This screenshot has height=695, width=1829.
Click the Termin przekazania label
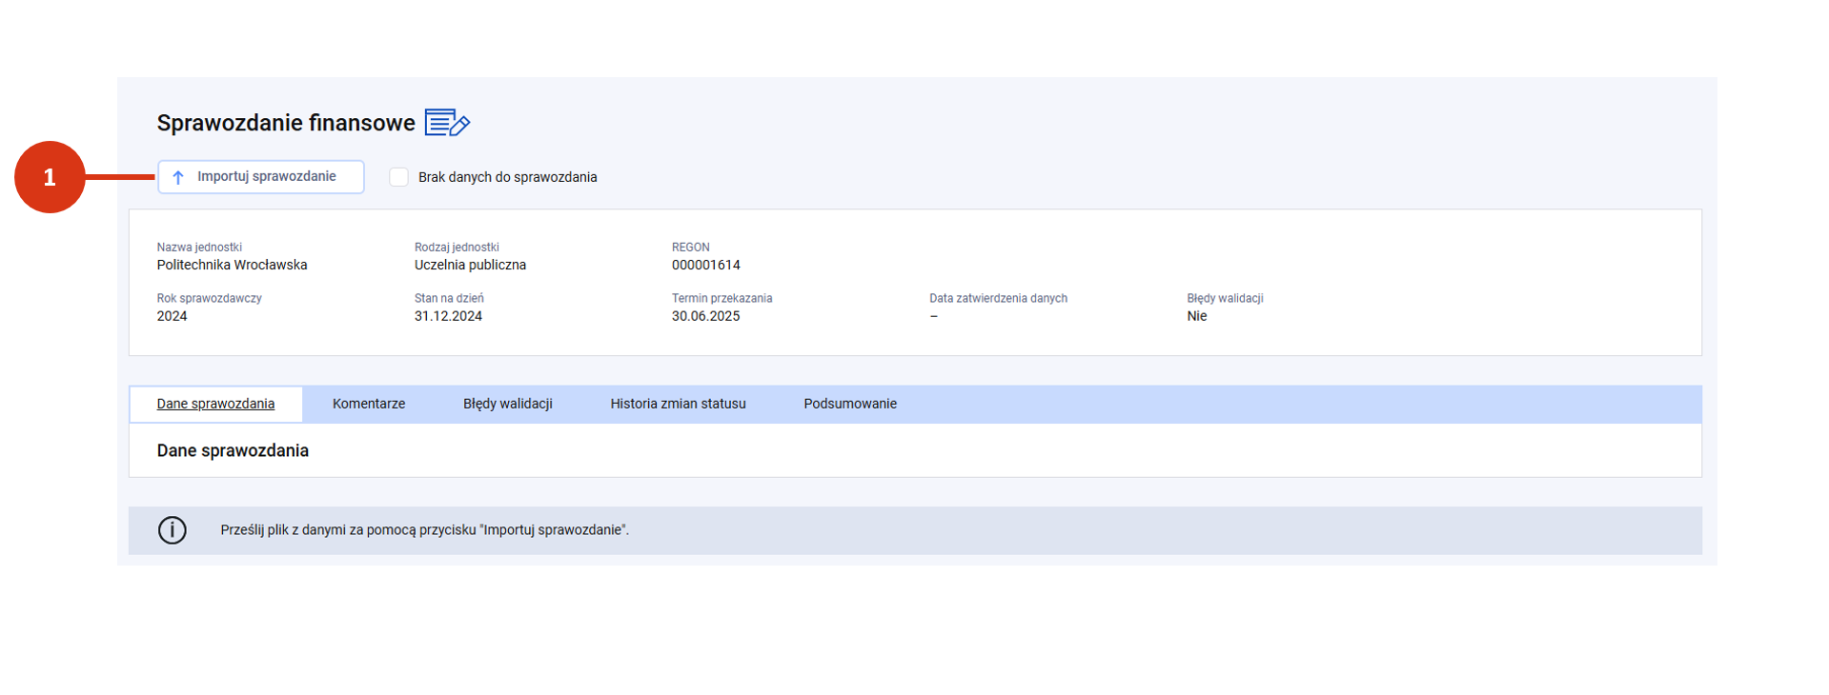point(721,298)
